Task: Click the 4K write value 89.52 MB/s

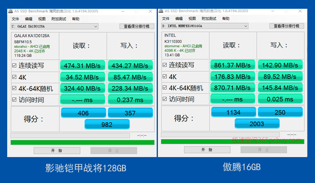Action: click(280, 77)
